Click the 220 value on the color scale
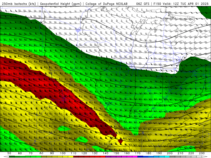211x158 pixels. pos(191,153)
